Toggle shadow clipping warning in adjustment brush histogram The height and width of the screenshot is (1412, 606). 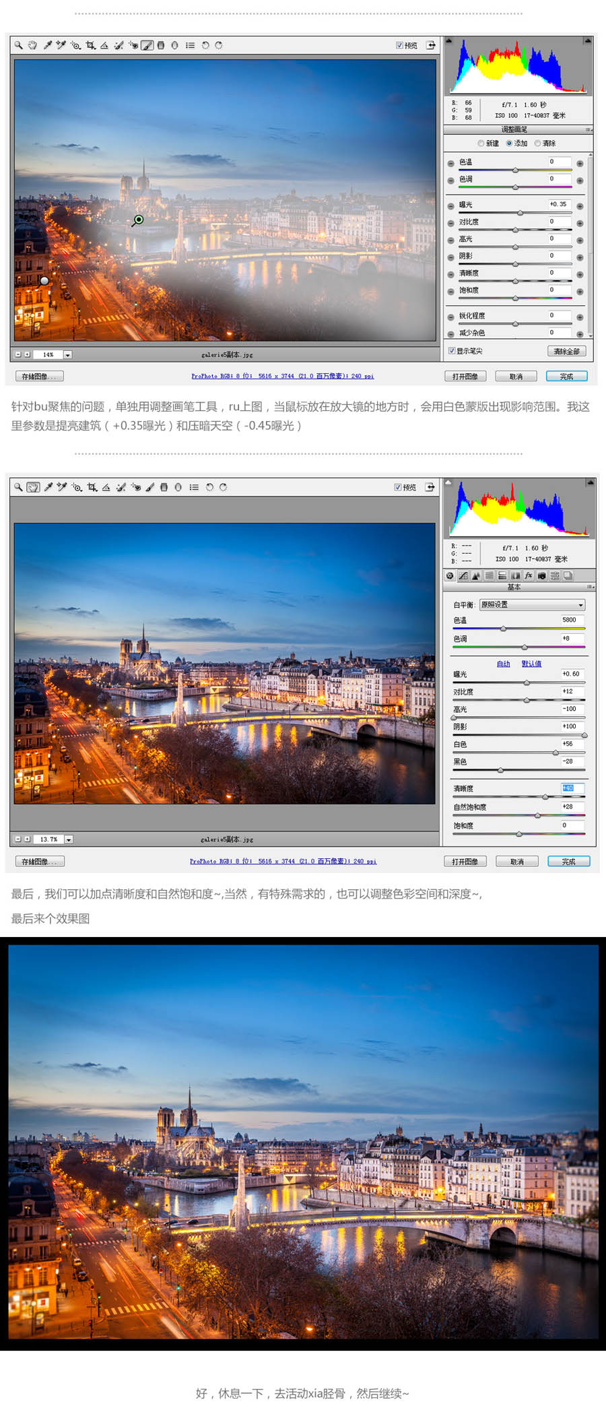[x=449, y=41]
